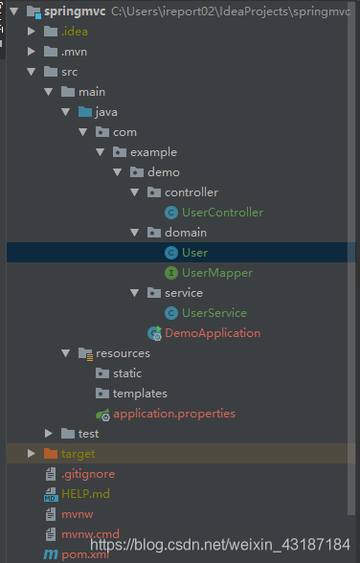
Task: Click the UserController class icon
Action: pyautogui.click(x=171, y=213)
